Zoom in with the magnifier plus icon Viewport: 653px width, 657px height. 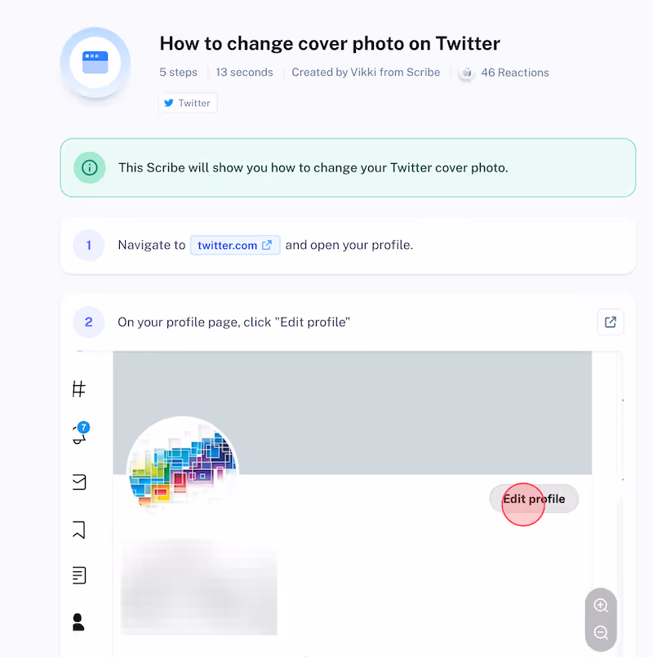click(x=601, y=605)
